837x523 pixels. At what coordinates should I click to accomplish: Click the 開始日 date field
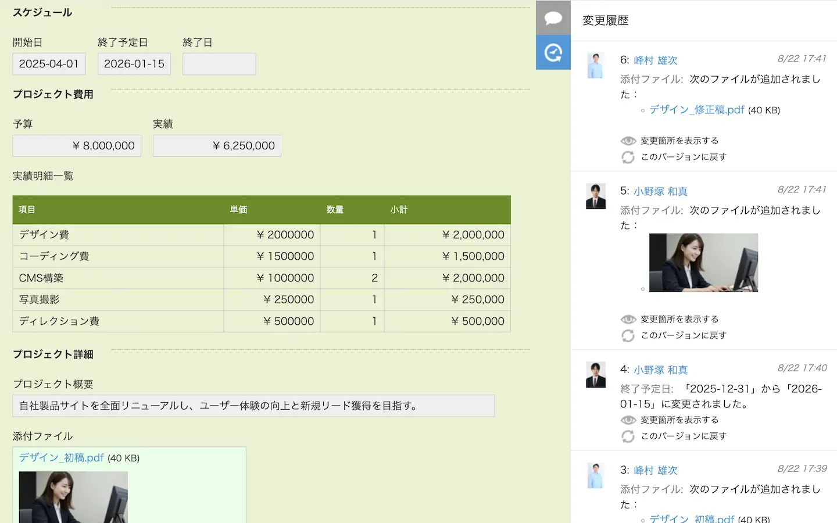(49, 64)
